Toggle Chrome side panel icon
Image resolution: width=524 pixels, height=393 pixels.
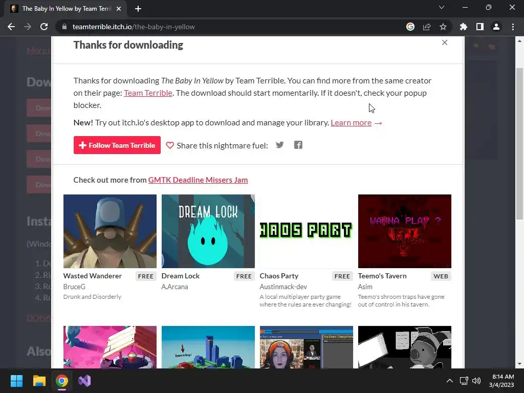click(x=480, y=27)
